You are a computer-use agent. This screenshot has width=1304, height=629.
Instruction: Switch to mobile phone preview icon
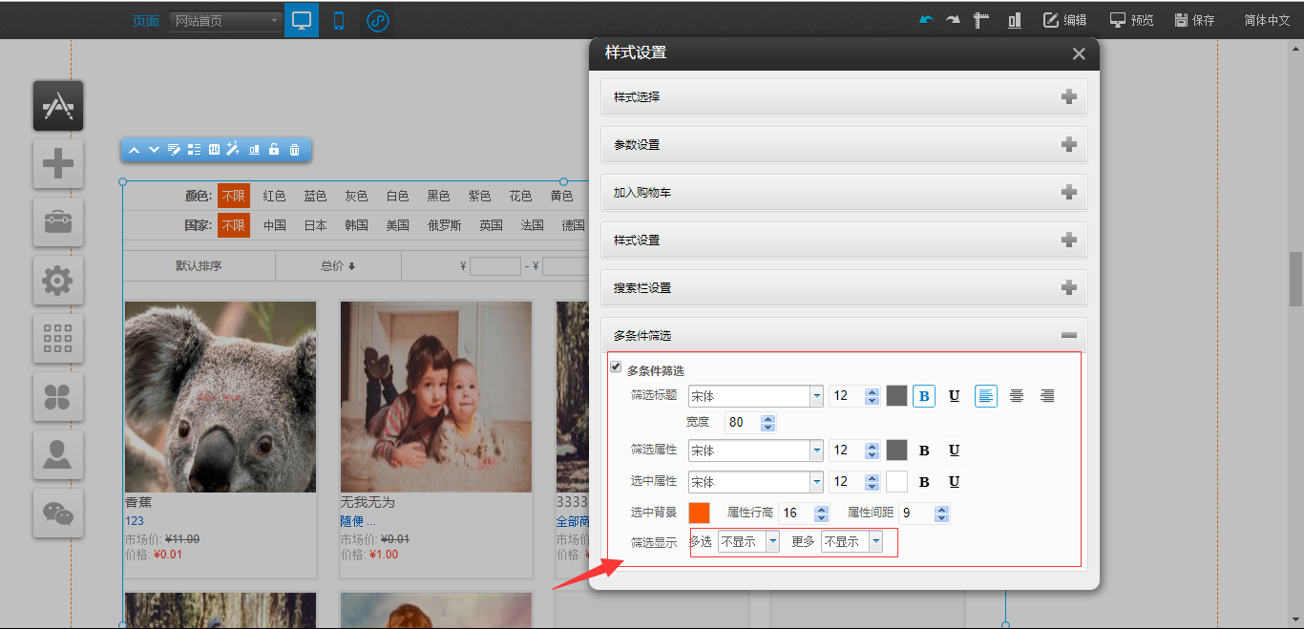pos(339,20)
